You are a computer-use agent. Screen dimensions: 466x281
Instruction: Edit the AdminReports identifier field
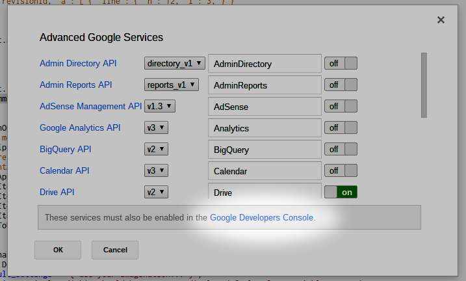coord(265,85)
